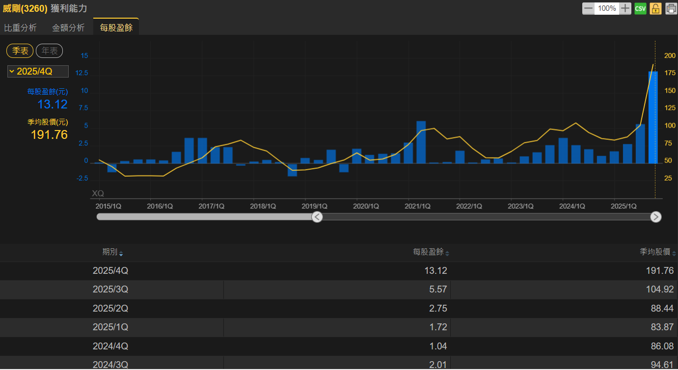The height and width of the screenshot is (370, 678).
Task: Select the 每股盈餘 tab
Action: tap(116, 28)
